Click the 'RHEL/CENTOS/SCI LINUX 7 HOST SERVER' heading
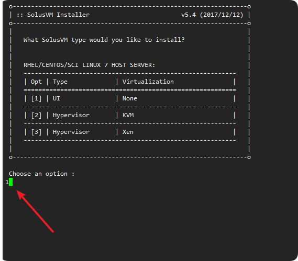Screen dimensions: 298x261 (90, 65)
